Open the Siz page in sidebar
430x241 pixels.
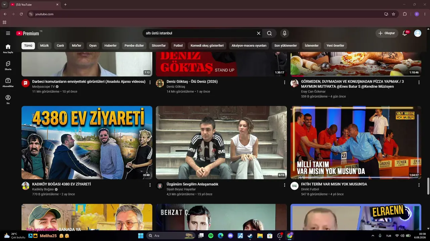tap(8, 100)
